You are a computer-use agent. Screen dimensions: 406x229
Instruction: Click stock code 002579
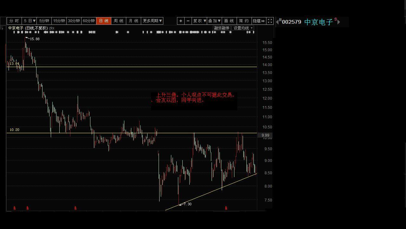point(291,22)
